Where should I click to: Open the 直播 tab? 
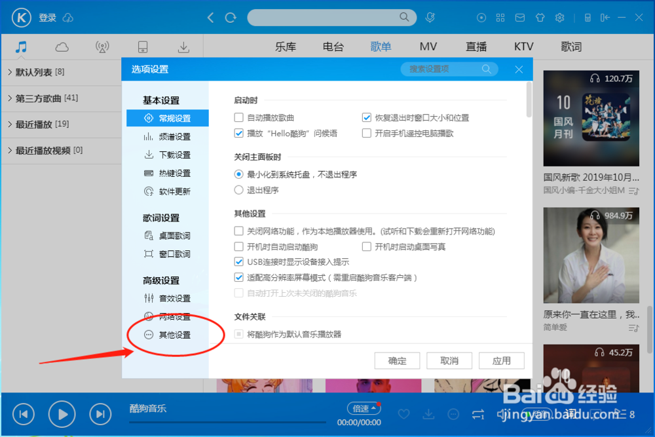pos(476,47)
